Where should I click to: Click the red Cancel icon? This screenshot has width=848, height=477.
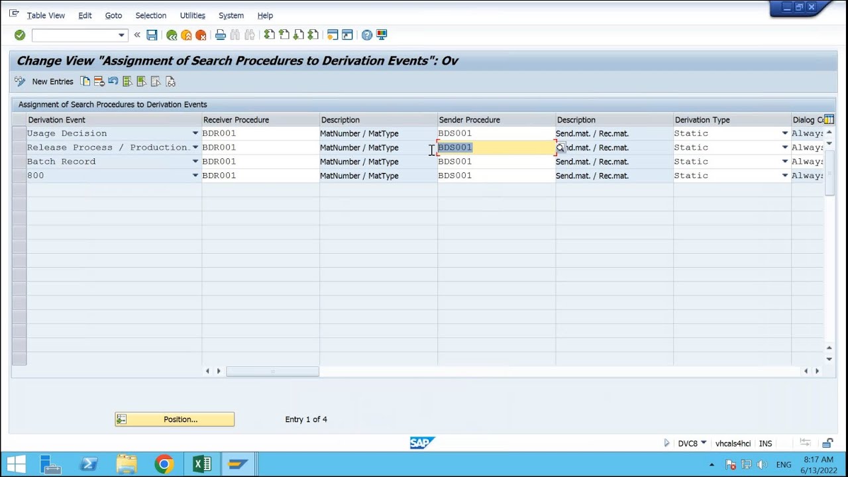[x=201, y=35]
